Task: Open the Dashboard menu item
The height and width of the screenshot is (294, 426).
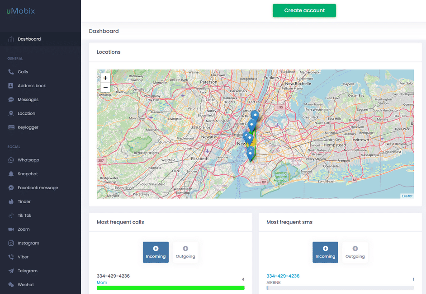Action: tap(40, 39)
